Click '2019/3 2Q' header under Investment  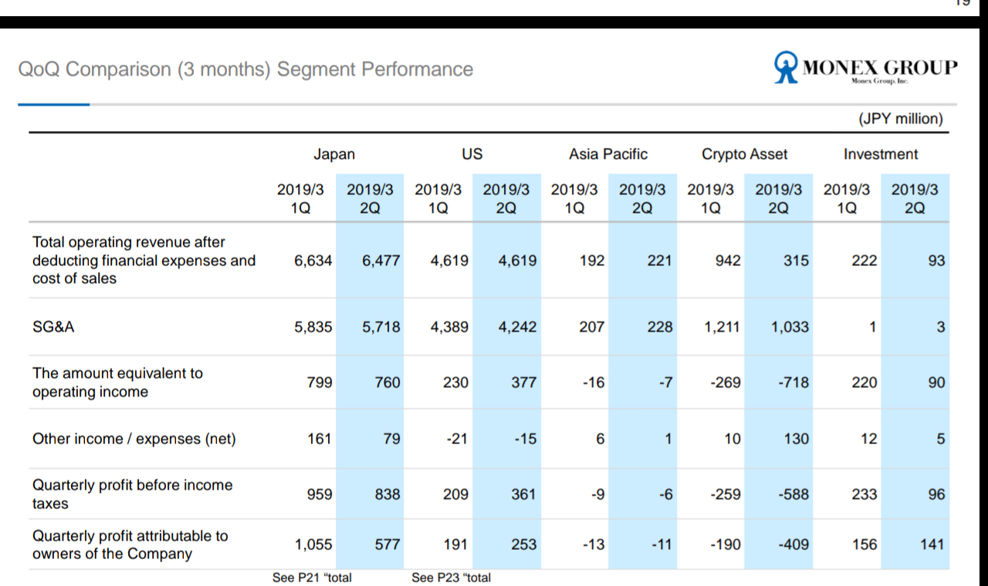[x=915, y=198]
